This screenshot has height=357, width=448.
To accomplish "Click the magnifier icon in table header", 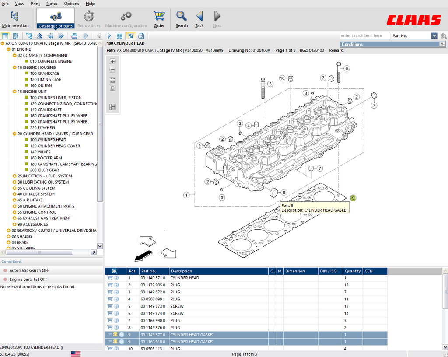I will pyautogui.click(x=114, y=271).
